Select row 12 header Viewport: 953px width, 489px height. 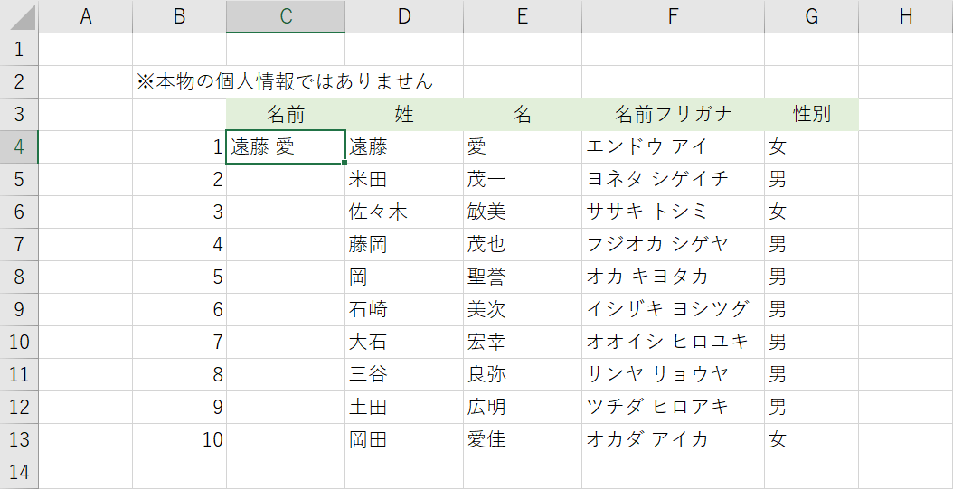pos(19,408)
